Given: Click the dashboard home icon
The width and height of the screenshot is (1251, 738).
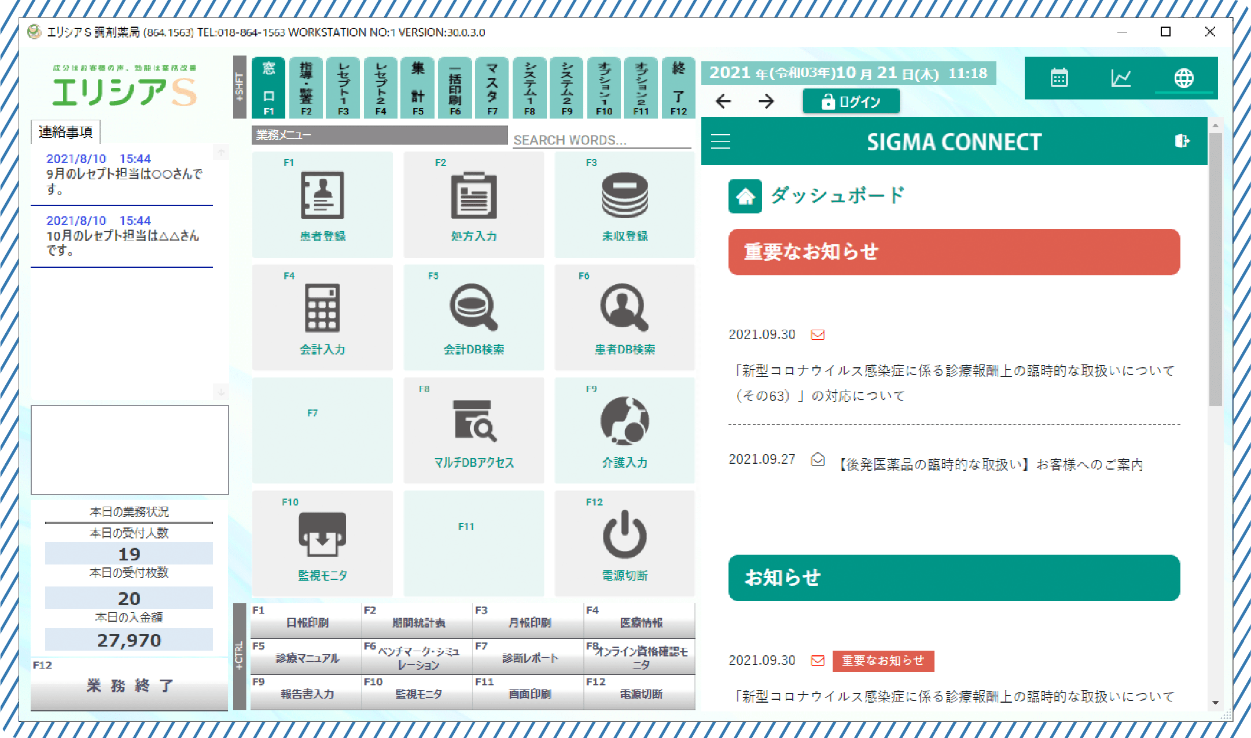Looking at the screenshot, I should [745, 197].
